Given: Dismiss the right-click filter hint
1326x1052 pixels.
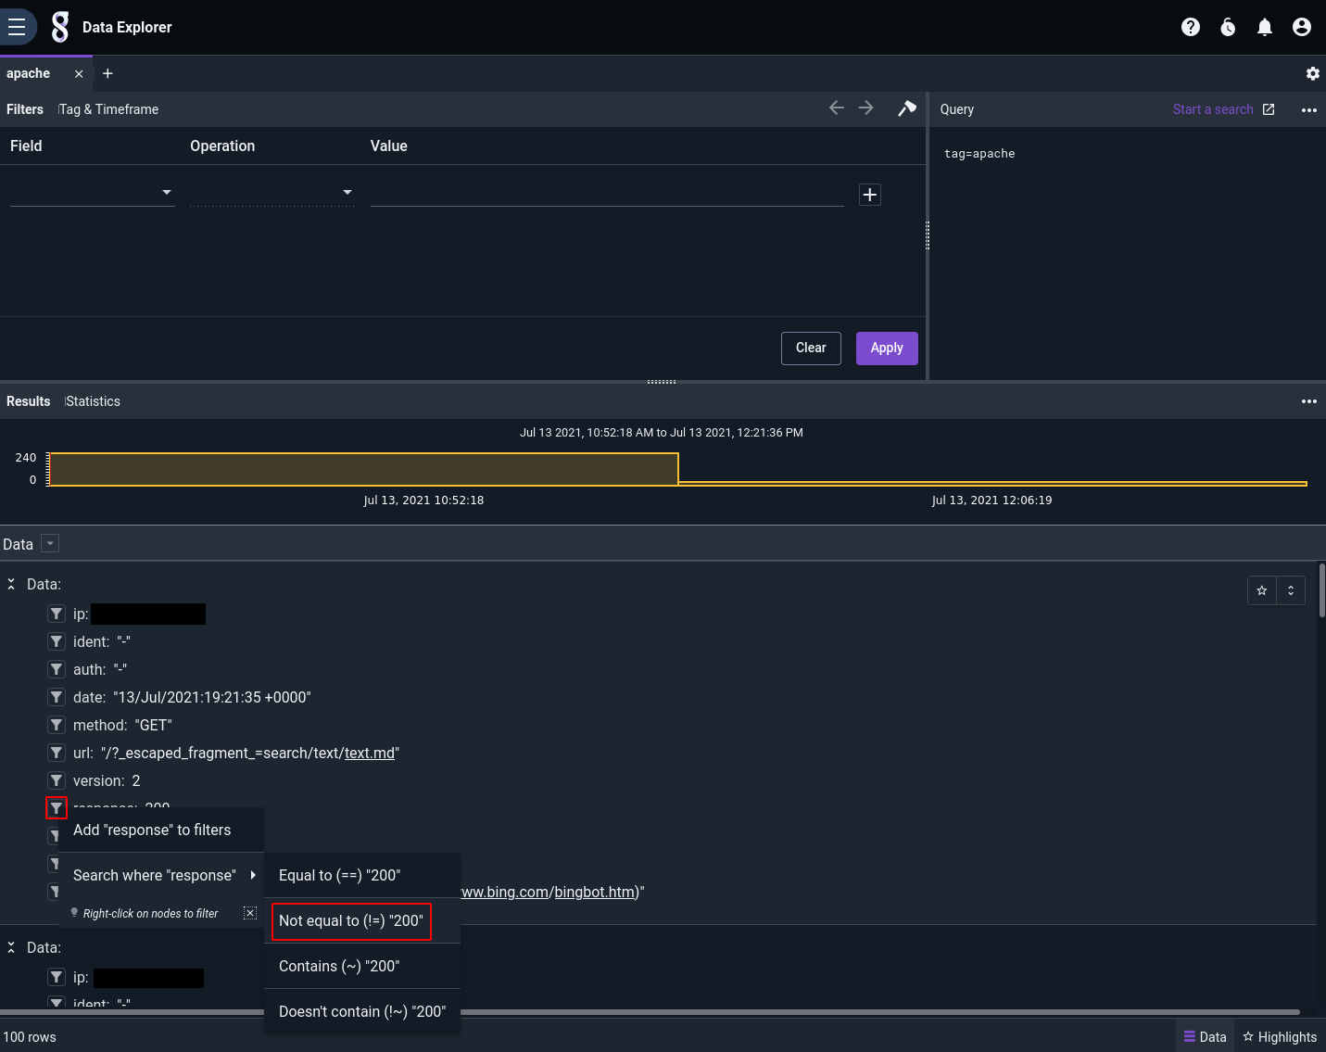Looking at the screenshot, I should pyautogui.click(x=250, y=913).
